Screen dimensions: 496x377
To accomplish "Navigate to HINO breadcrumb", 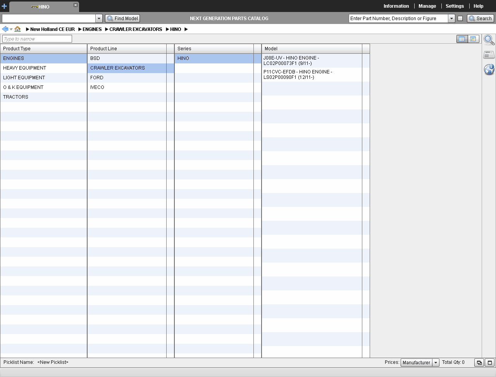I will (x=176, y=29).
